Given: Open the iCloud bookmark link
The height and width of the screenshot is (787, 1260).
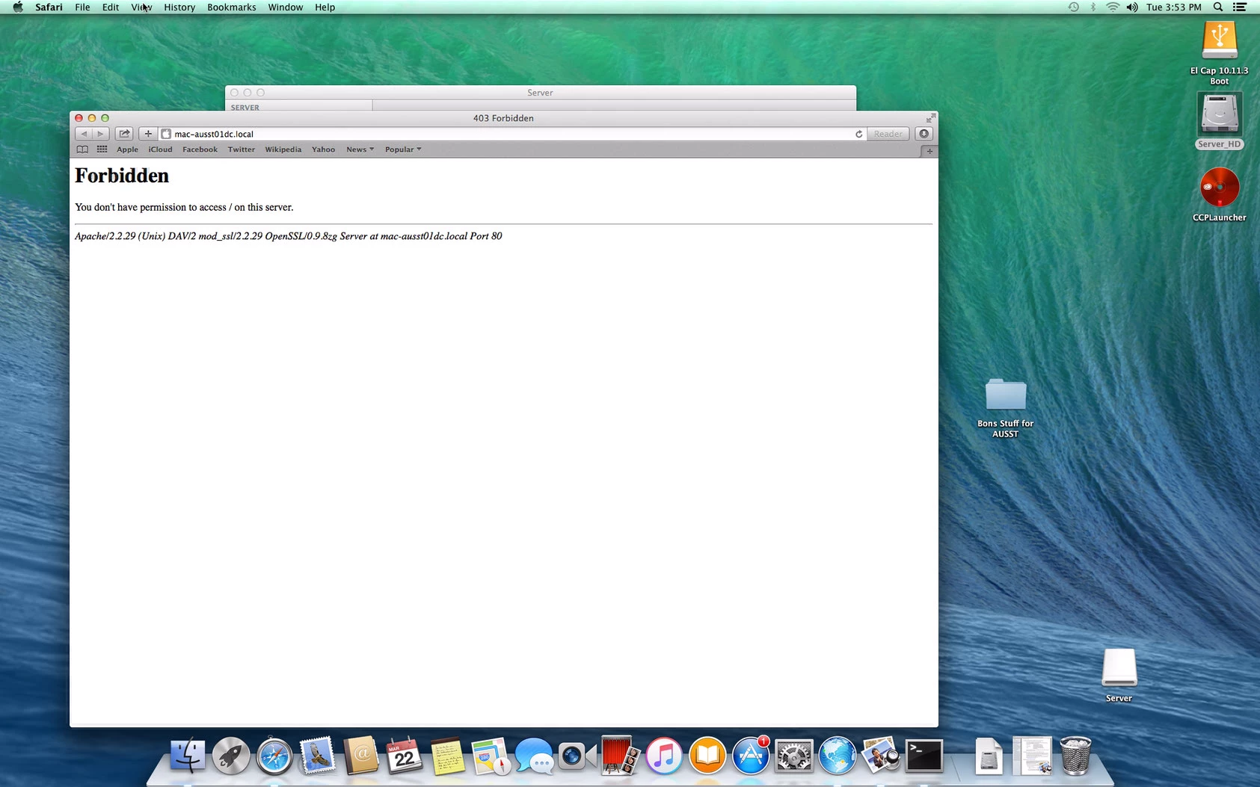Looking at the screenshot, I should coord(160,149).
